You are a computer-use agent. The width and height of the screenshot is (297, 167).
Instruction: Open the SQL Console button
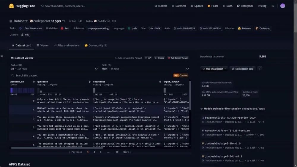tap(181, 75)
